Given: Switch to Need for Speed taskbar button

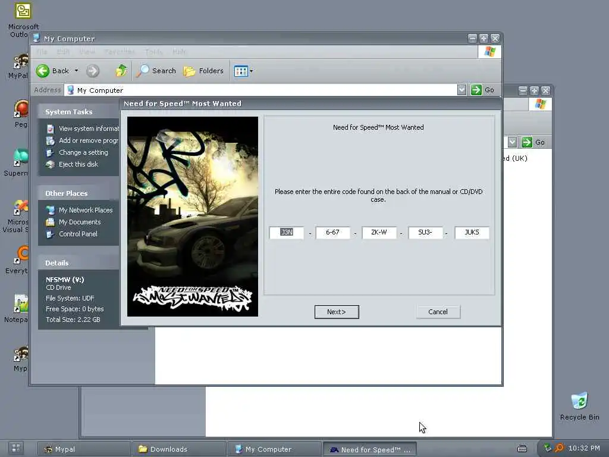Looking at the screenshot, I should [x=369, y=449].
